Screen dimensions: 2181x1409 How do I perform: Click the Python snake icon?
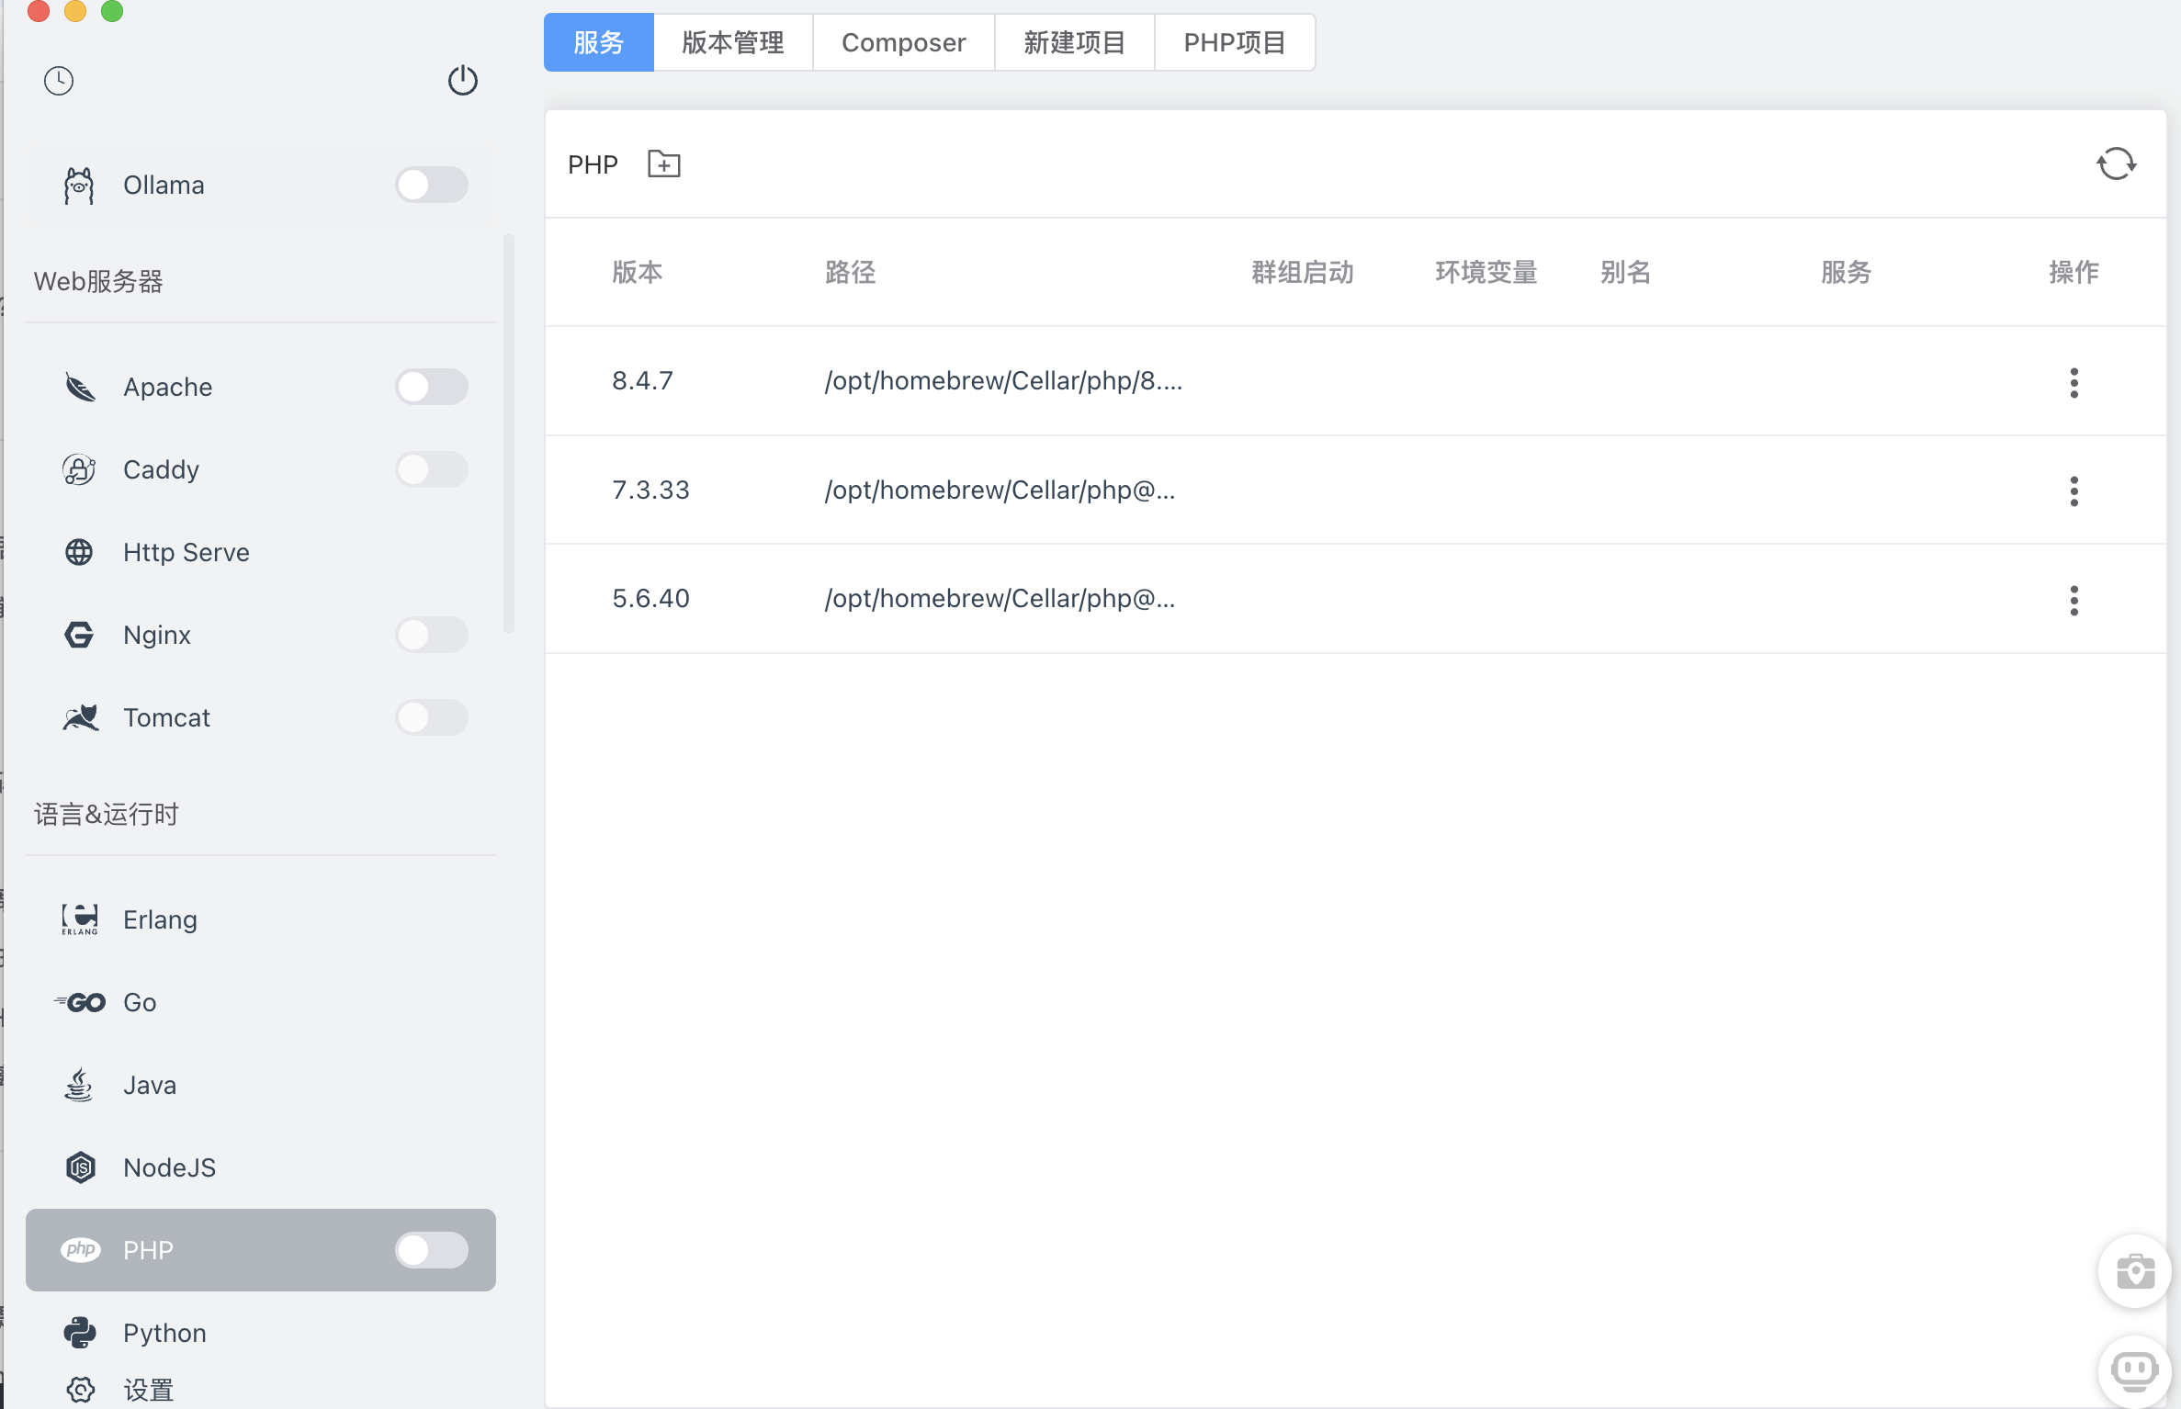(80, 1333)
